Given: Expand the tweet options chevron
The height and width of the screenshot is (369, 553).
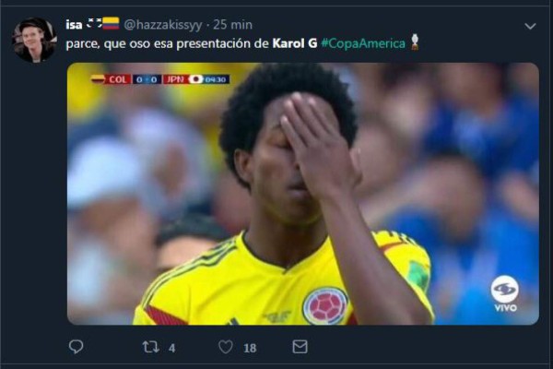Looking at the screenshot, I should tap(530, 26).
